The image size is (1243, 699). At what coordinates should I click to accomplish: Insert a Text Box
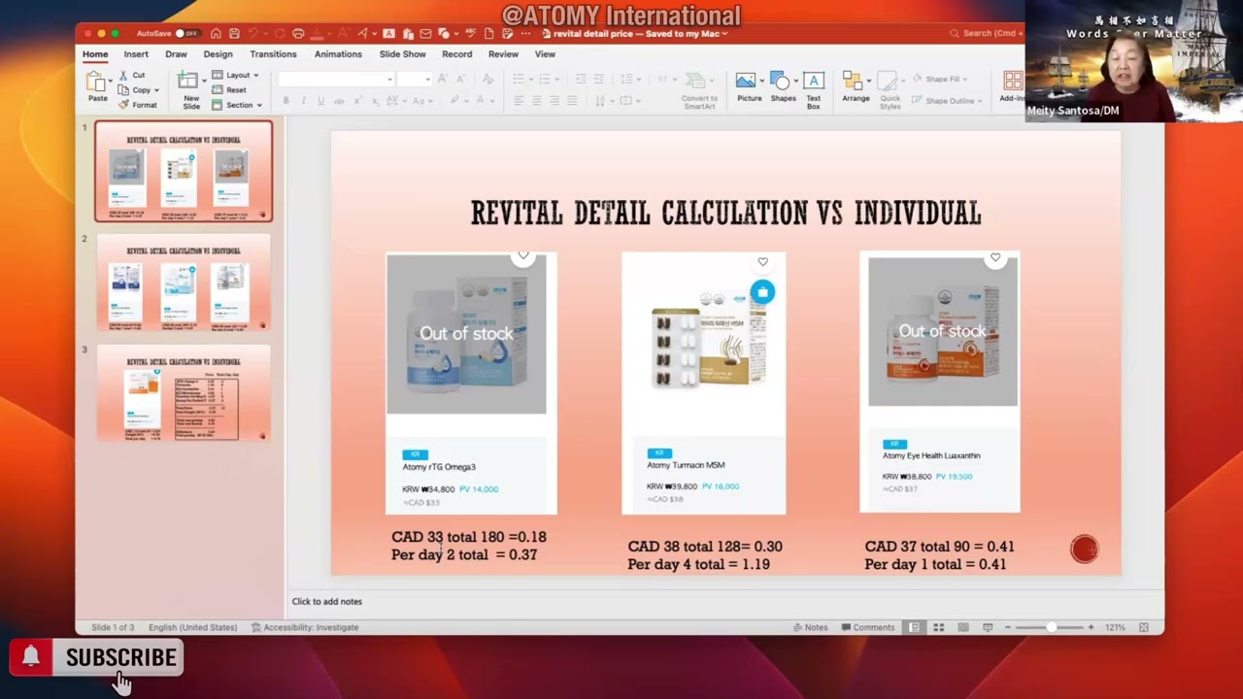point(814,89)
